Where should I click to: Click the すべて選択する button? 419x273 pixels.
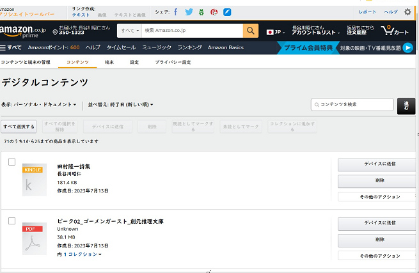tap(19, 127)
